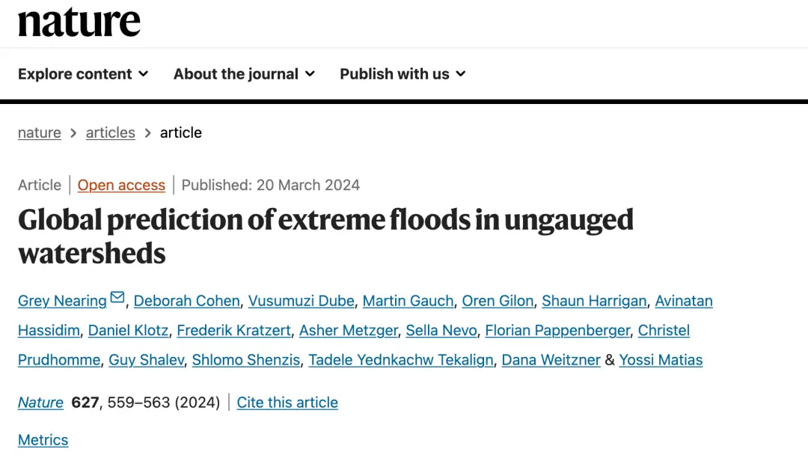The height and width of the screenshot is (461, 808).
Task: Go to the nature breadcrumb link
Action: 40,132
